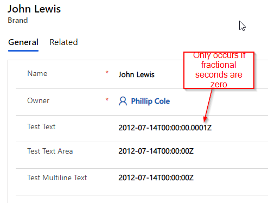Screen dimensions: 268x203
Task: Click the blue underline beneath General
Action: (23, 50)
